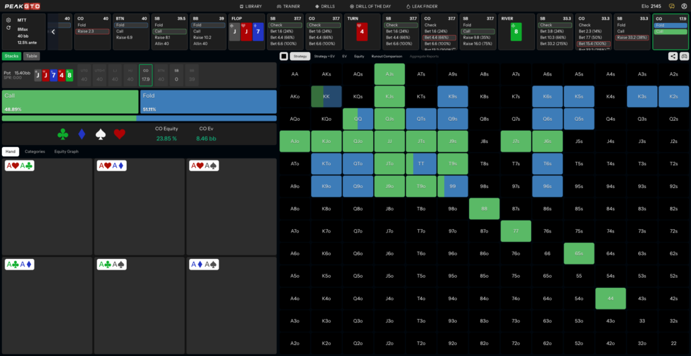This screenshot has height=356, width=691.
Task: Click the left arrow to scroll action history
Action: click(53, 32)
